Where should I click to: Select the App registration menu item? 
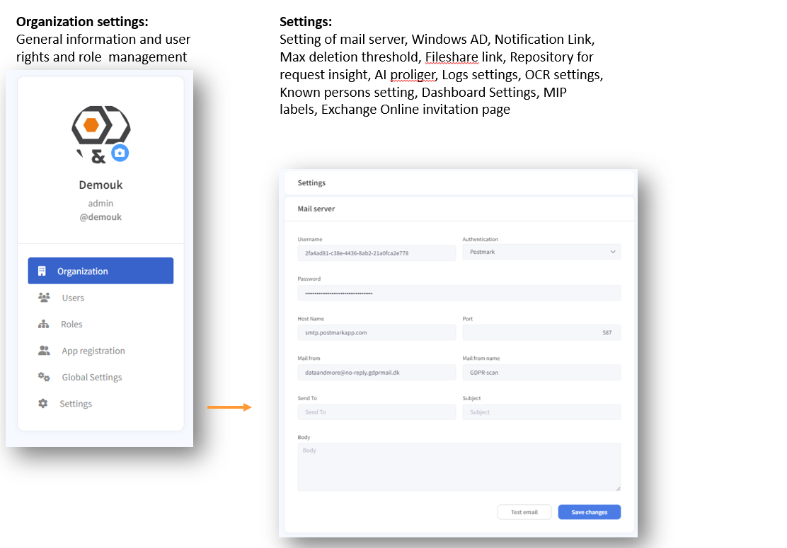coord(93,351)
